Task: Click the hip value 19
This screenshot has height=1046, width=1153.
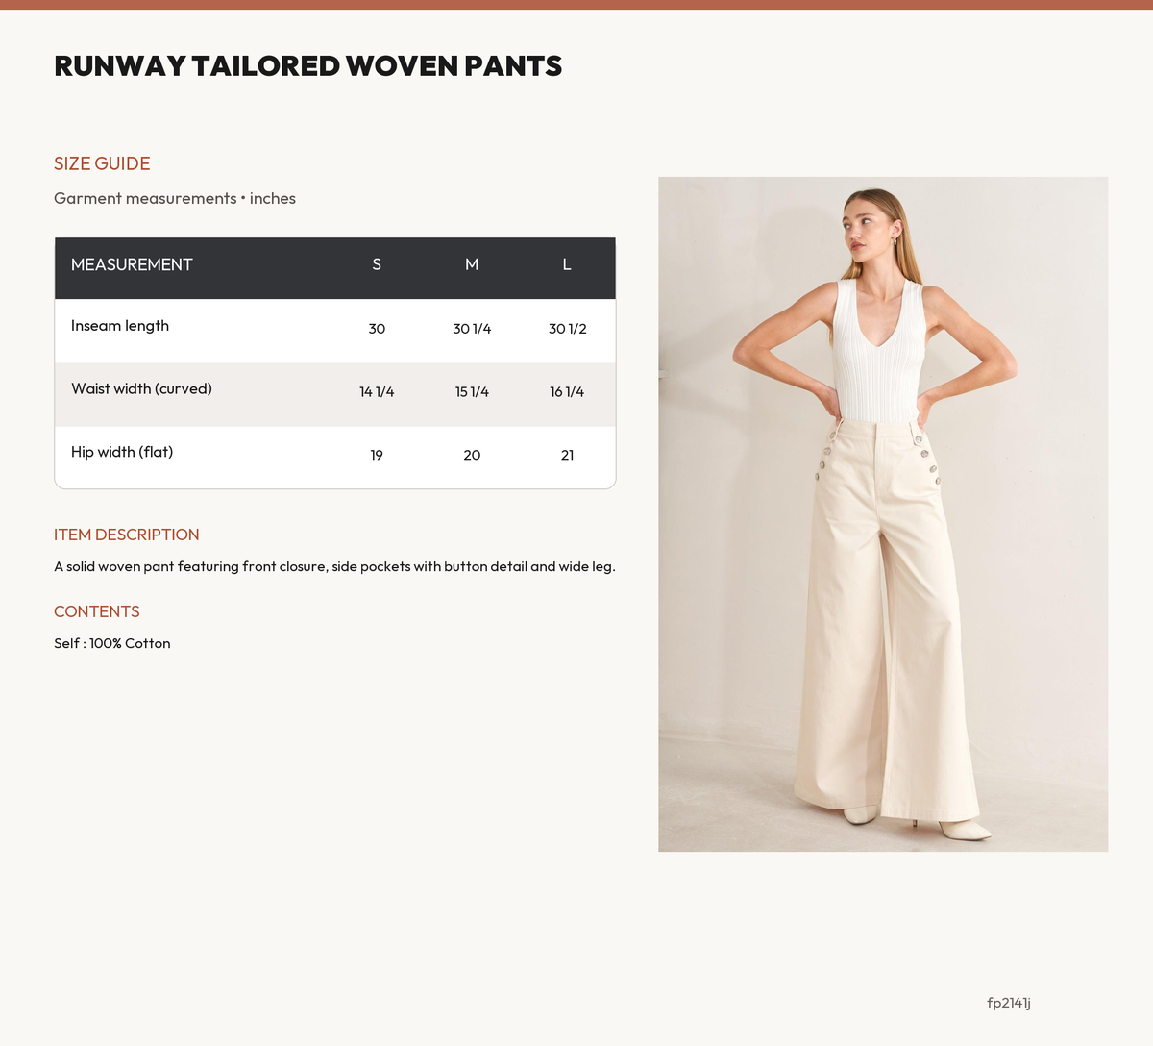Action: (x=377, y=455)
